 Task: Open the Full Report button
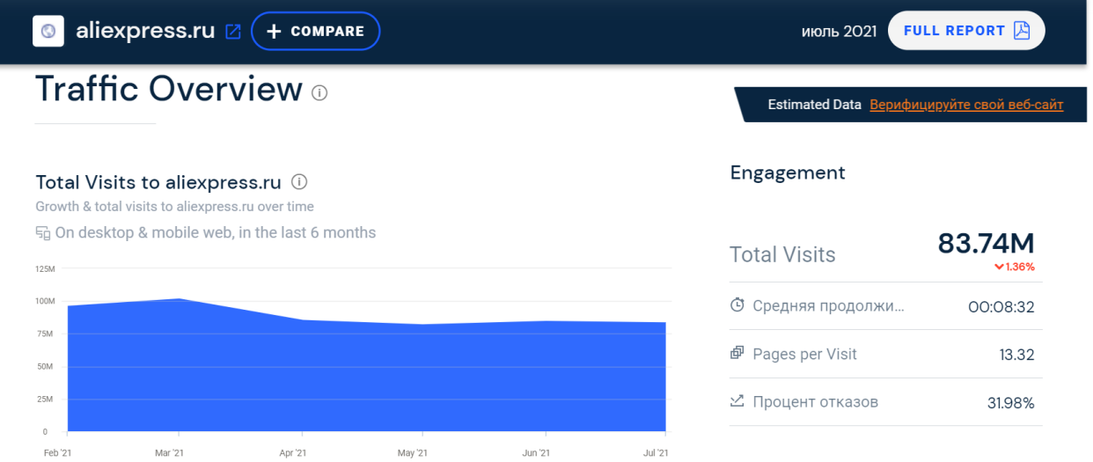coord(965,31)
